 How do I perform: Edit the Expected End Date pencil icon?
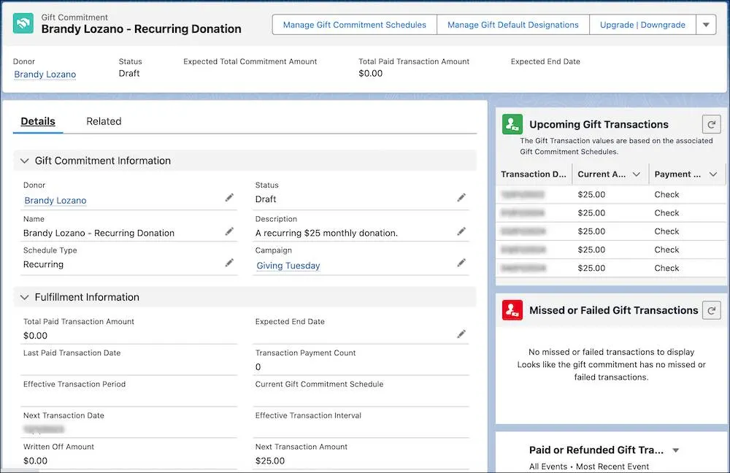pyautogui.click(x=461, y=334)
